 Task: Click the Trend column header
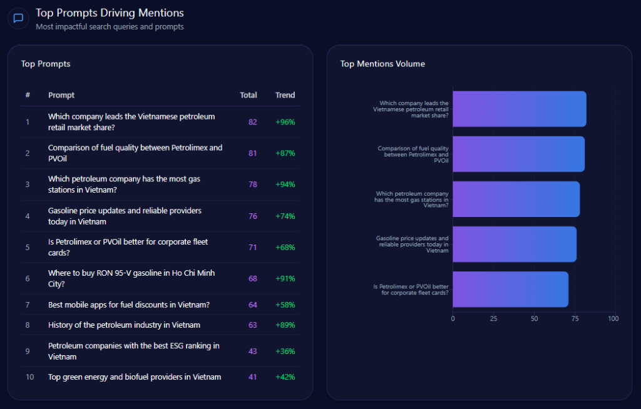[x=285, y=95]
